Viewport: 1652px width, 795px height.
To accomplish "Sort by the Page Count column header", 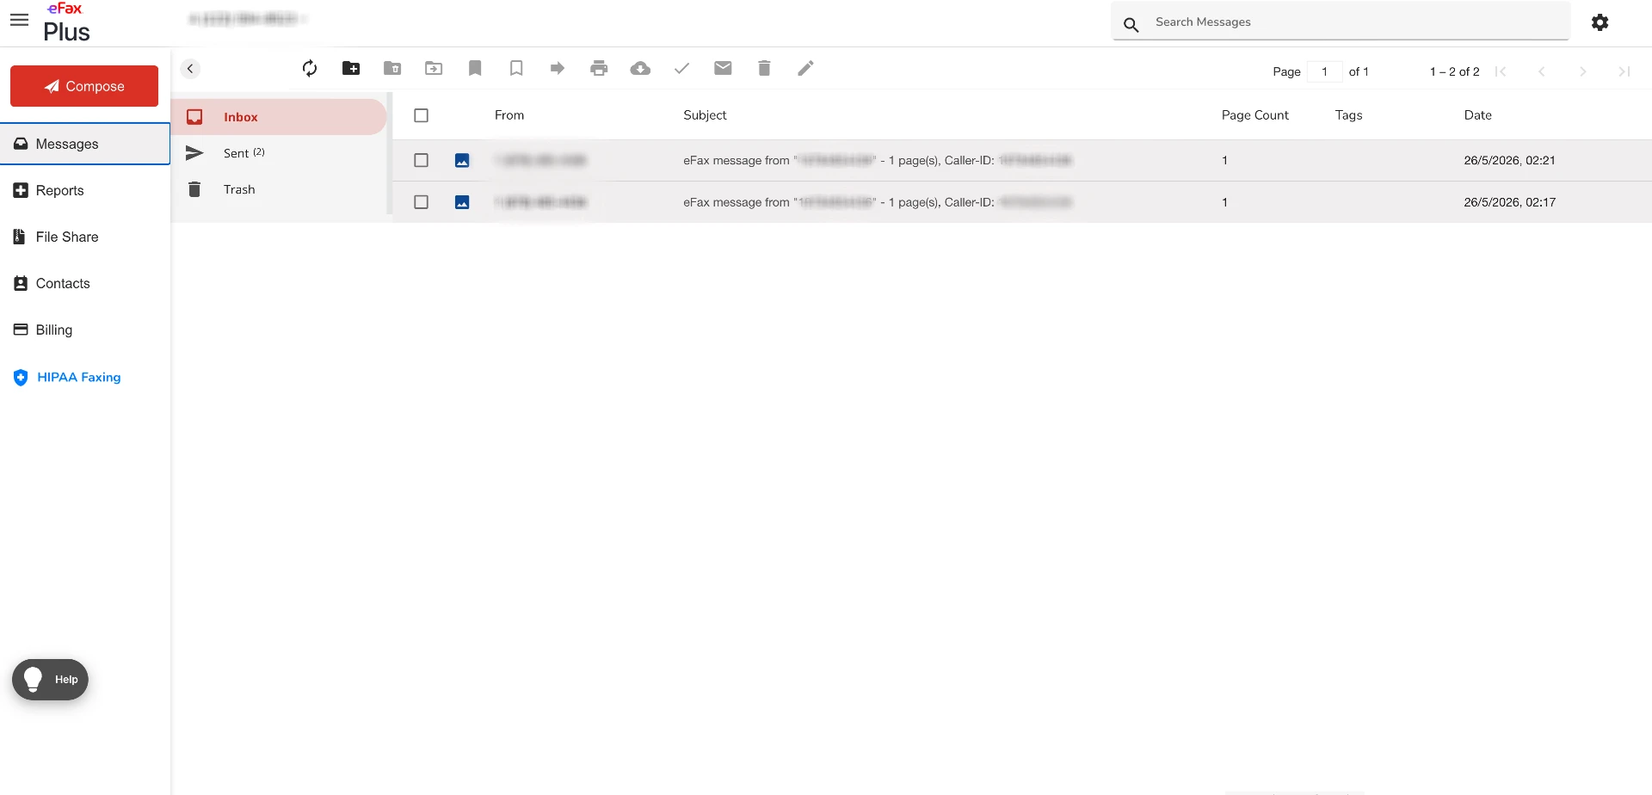I will [x=1254, y=115].
